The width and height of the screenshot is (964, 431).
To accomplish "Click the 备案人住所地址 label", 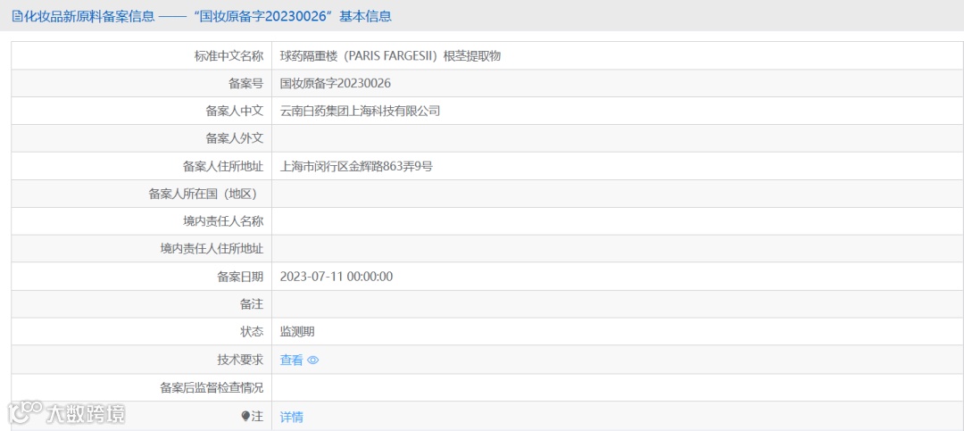I will (223, 166).
